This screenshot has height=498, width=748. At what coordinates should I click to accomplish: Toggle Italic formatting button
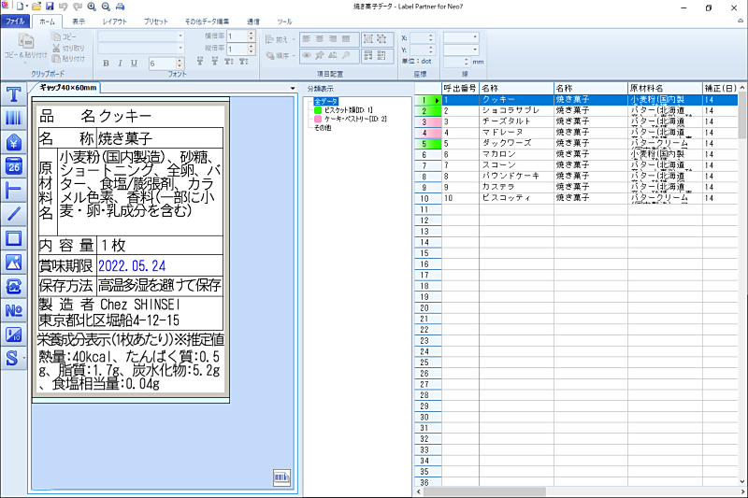[x=121, y=64]
